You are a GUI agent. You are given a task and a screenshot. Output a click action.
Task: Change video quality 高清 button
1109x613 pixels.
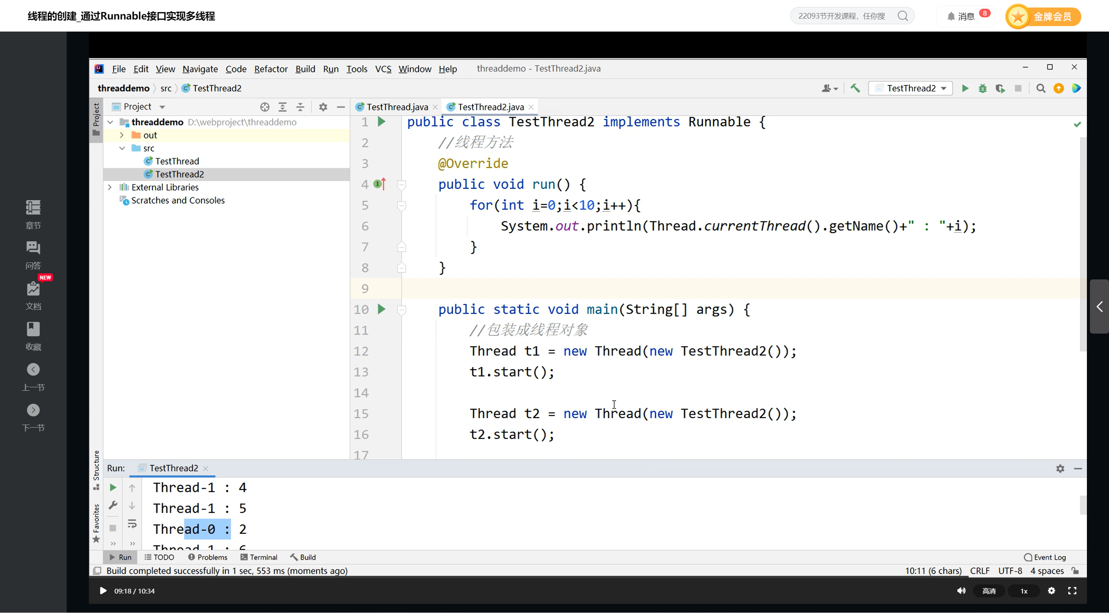(989, 591)
